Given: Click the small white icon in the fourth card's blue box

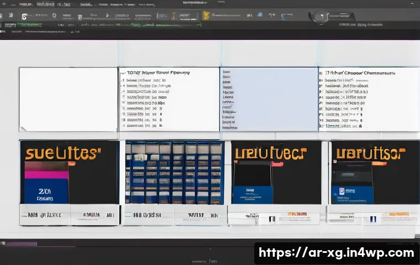Looking at the screenshot, I should coord(342,191).
